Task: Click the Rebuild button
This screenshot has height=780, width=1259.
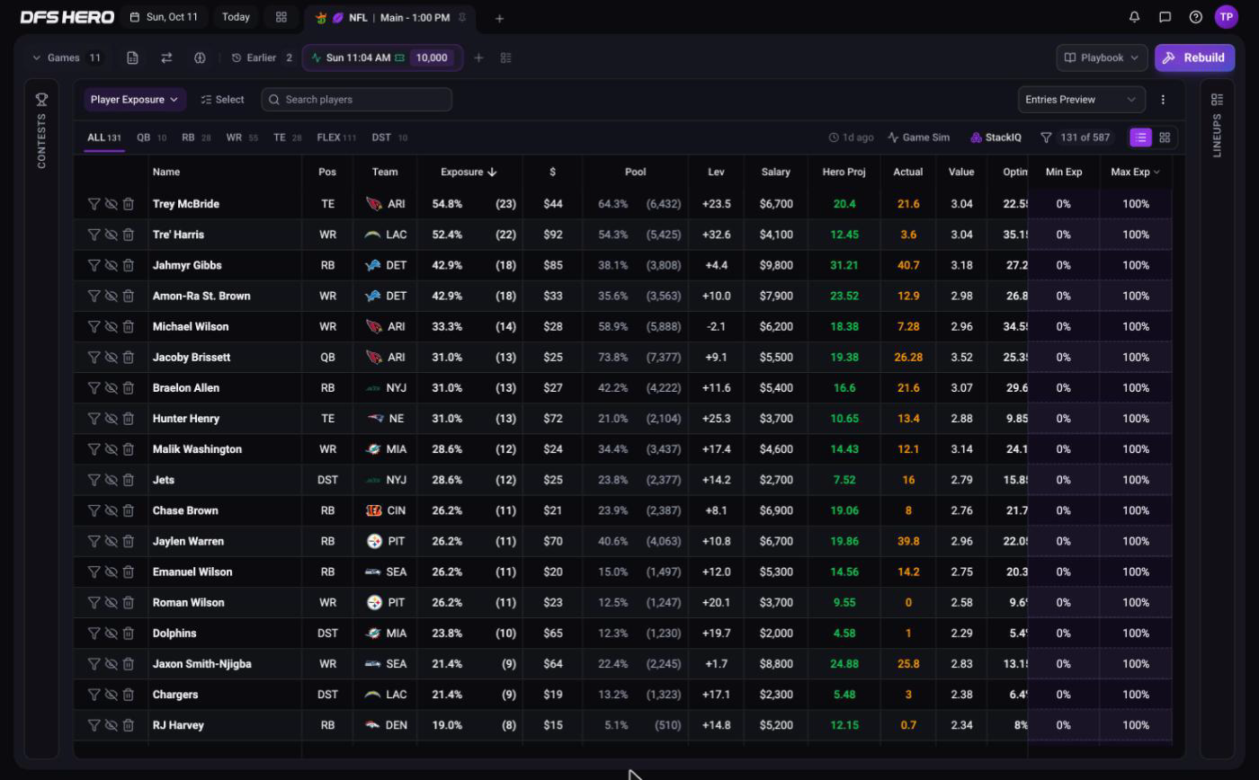Action: [1194, 58]
